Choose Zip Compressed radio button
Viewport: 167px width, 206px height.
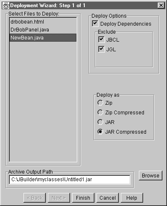pos(100,112)
